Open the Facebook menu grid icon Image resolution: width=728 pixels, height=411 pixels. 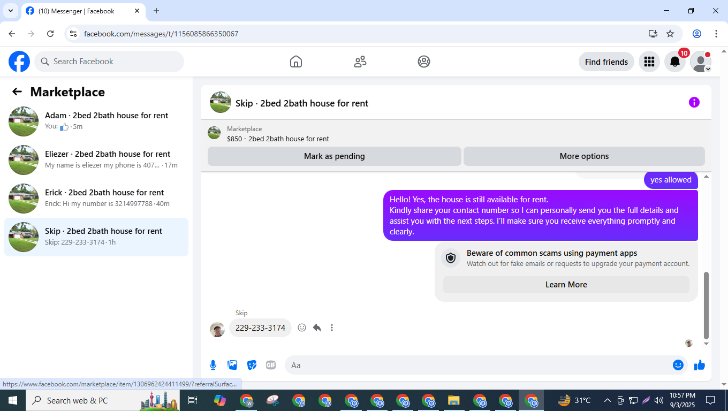tap(649, 62)
